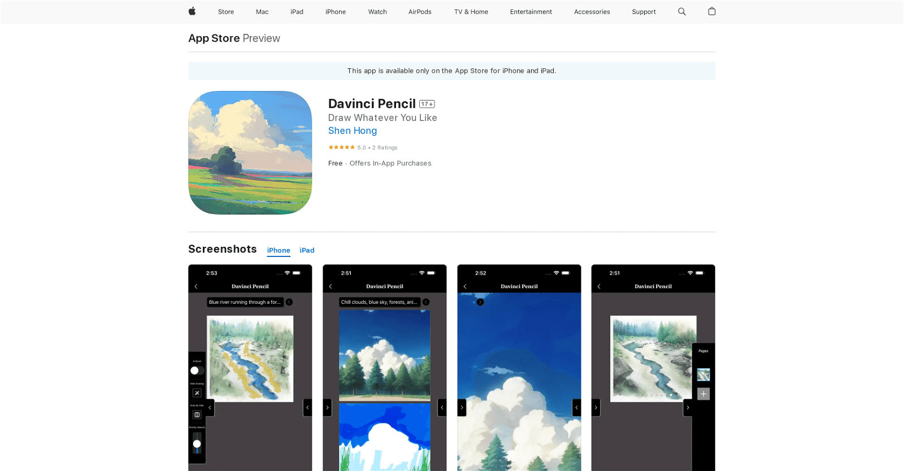Select the page thumbnail in Pages panel
The image size is (904, 471).
703,374
